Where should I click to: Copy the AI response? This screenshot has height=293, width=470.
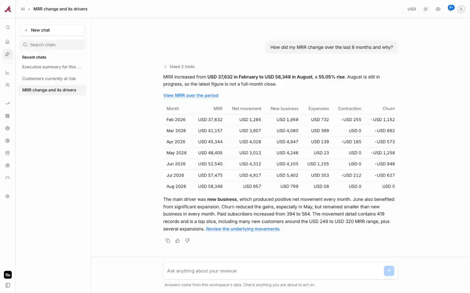(x=168, y=241)
